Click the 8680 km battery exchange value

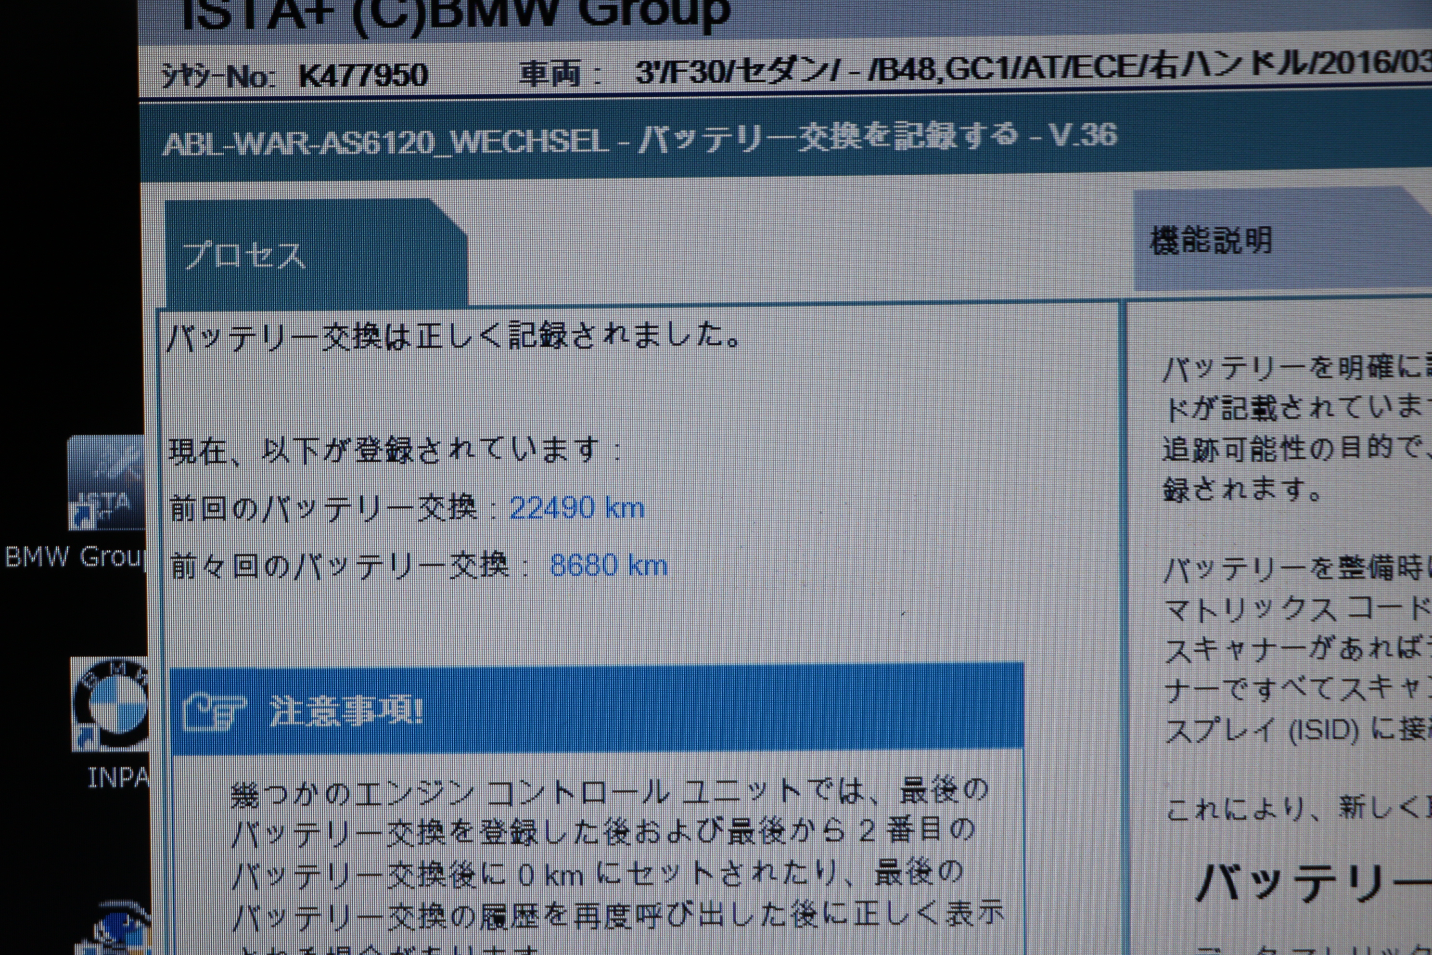[x=608, y=565]
